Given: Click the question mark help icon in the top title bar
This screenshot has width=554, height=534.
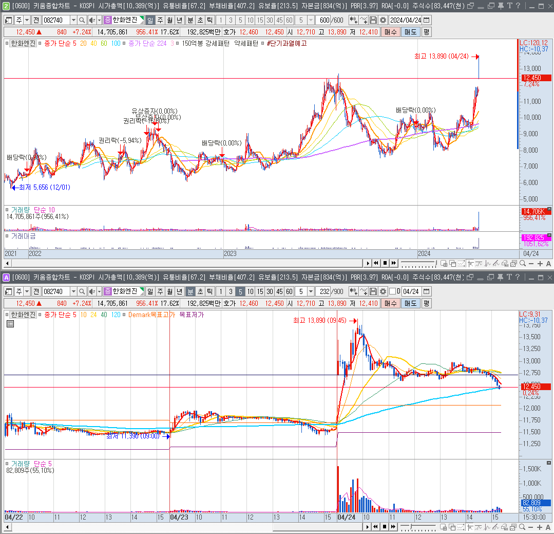Looking at the screenshot, I should click(518, 6).
